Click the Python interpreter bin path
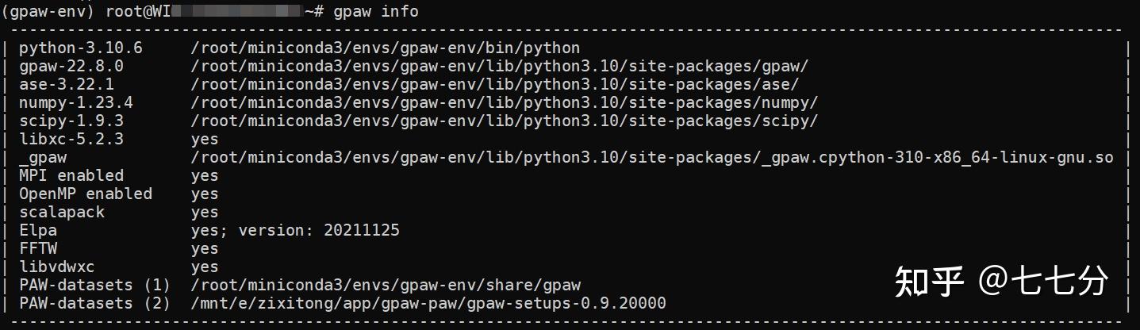 click(385, 48)
